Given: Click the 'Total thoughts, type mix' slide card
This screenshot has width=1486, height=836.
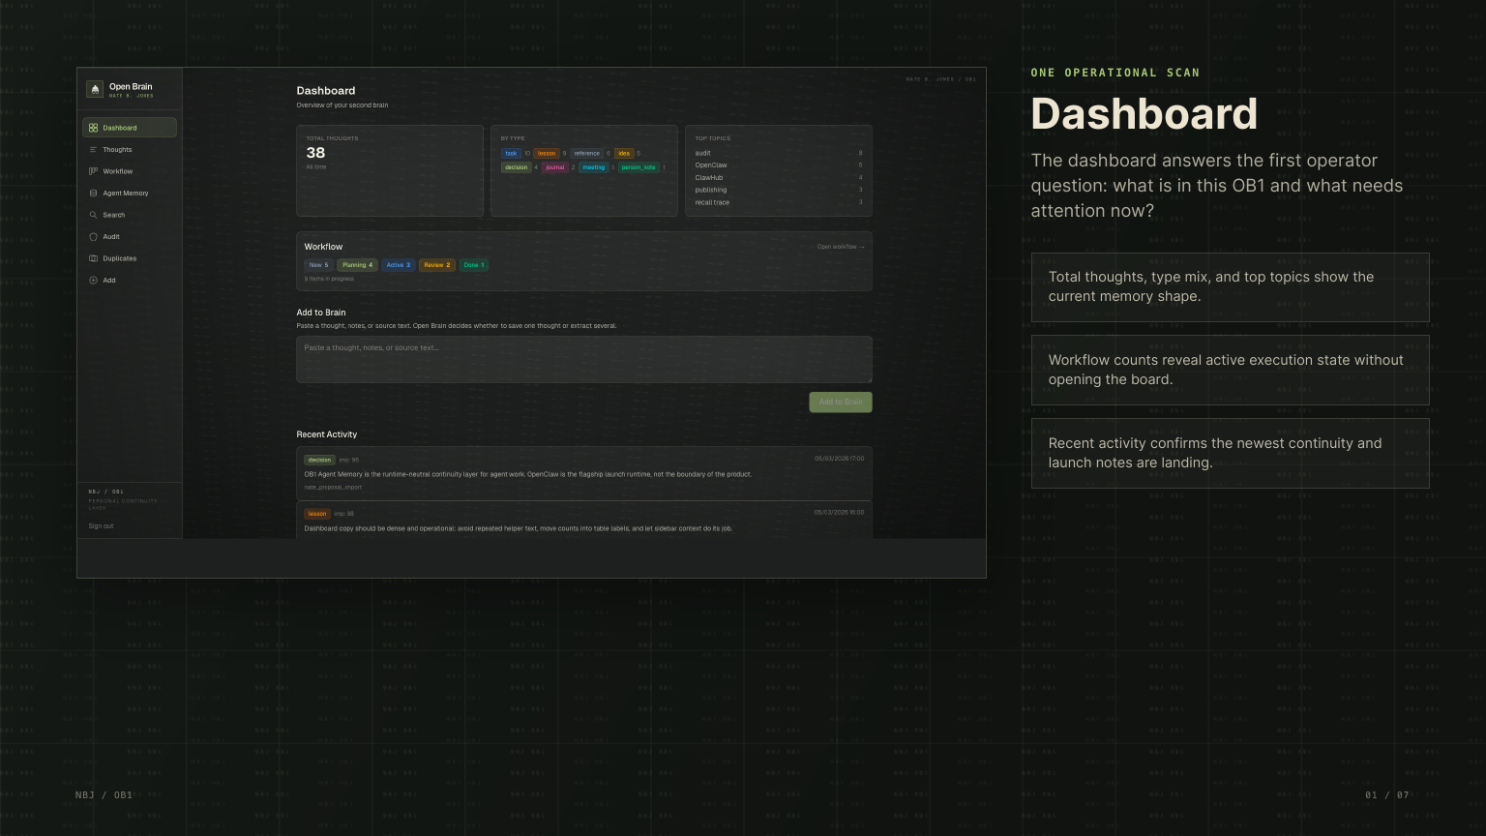Looking at the screenshot, I should click(x=1230, y=286).
